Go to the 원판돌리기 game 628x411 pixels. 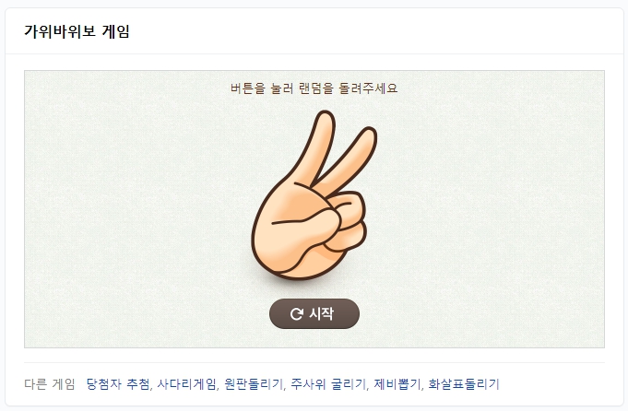tap(253, 384)
